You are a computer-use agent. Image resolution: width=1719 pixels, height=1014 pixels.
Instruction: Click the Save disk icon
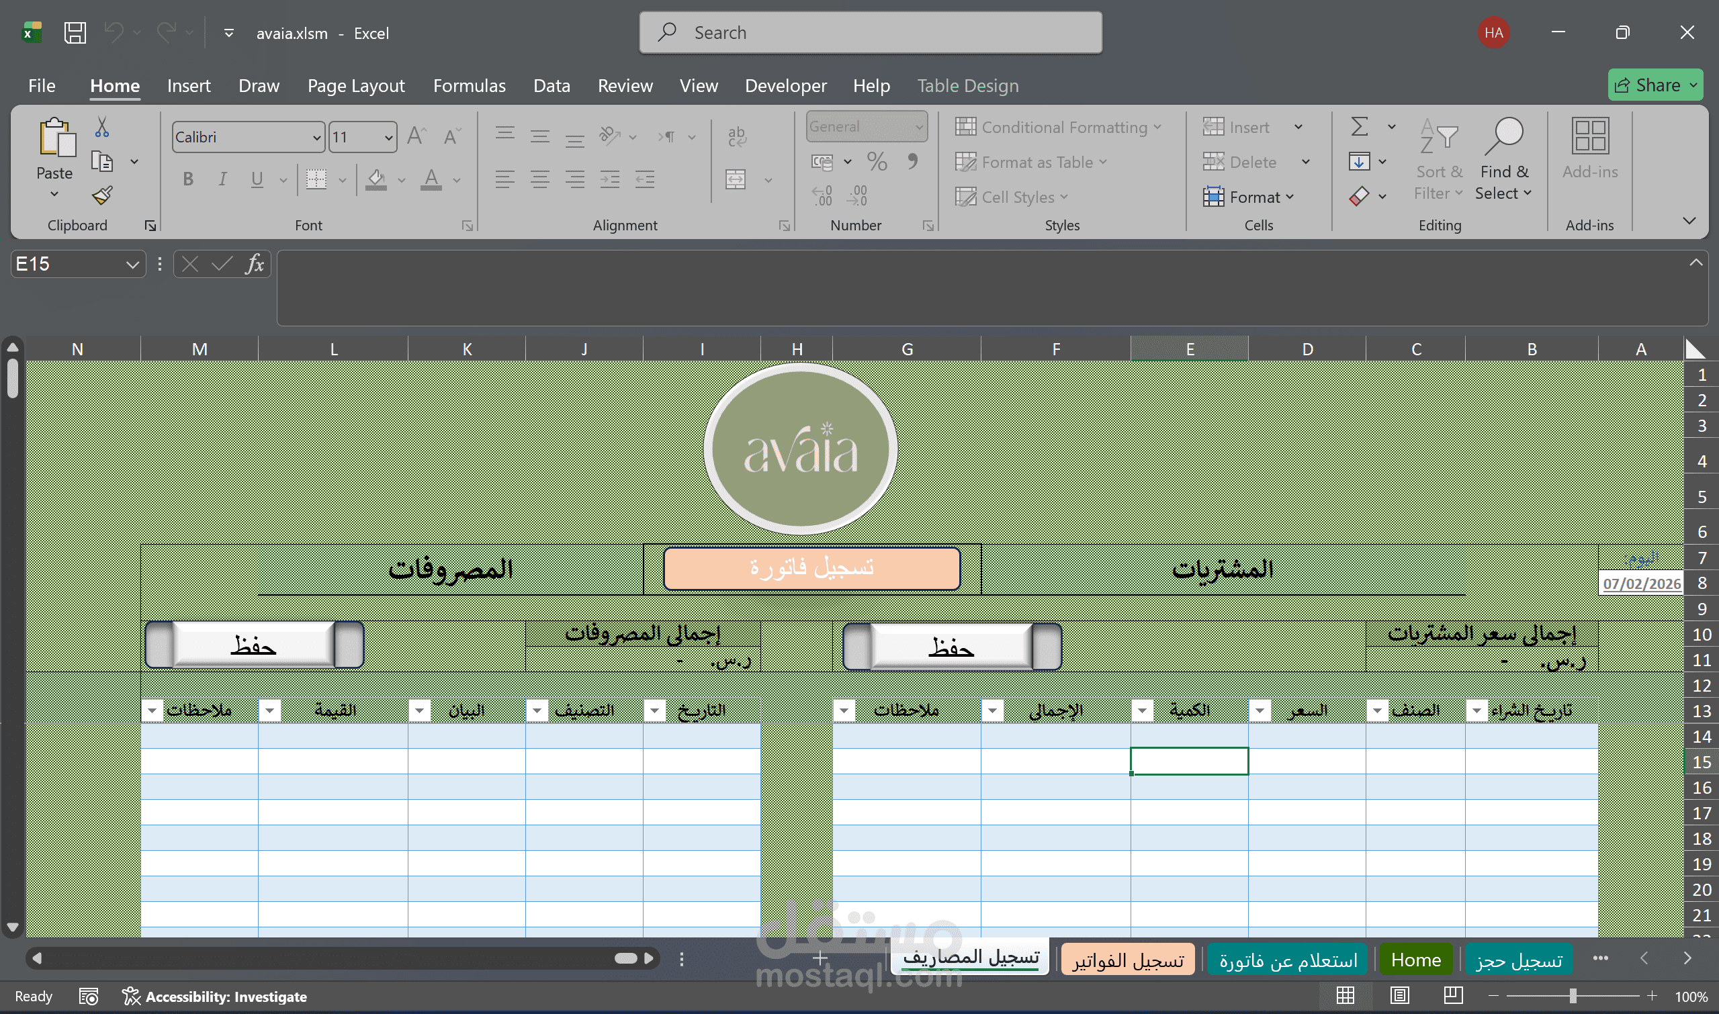[x=75, y=33]
